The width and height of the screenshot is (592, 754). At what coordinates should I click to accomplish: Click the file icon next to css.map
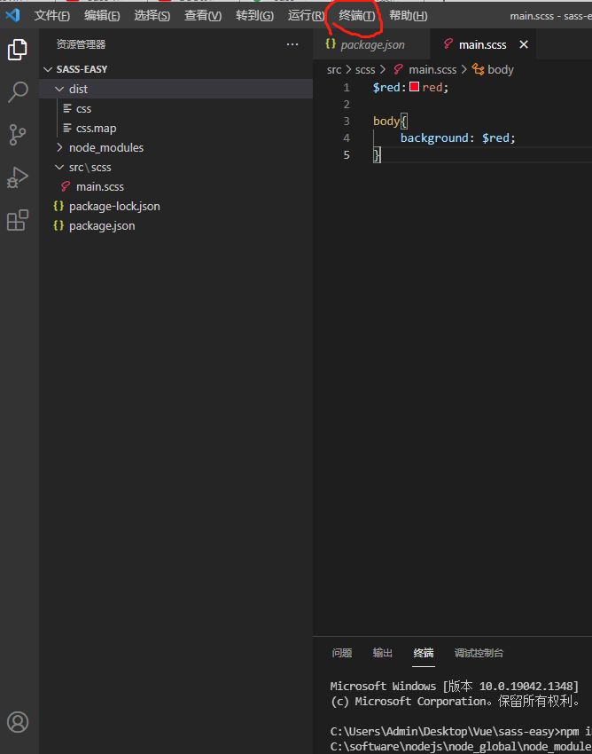[x=67, y=128]
